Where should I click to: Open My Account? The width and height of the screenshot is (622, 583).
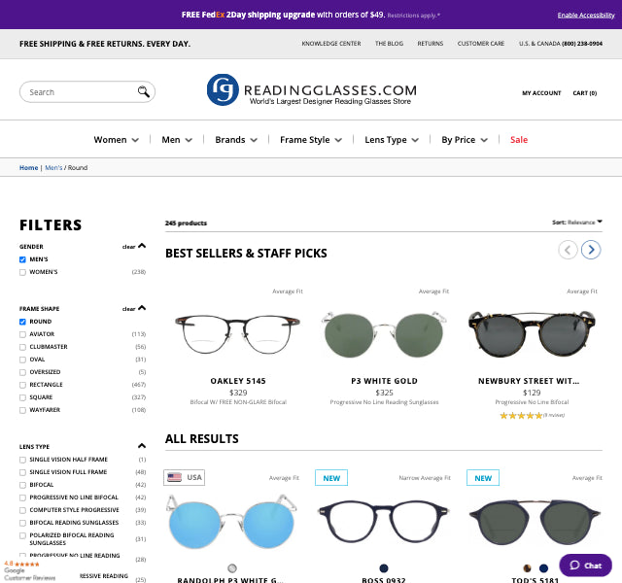coord(541,93)
